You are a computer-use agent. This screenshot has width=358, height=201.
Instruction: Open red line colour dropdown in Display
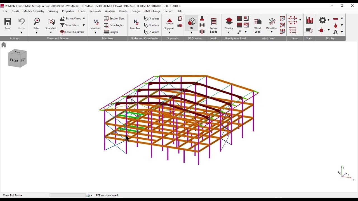click(342, 18)
